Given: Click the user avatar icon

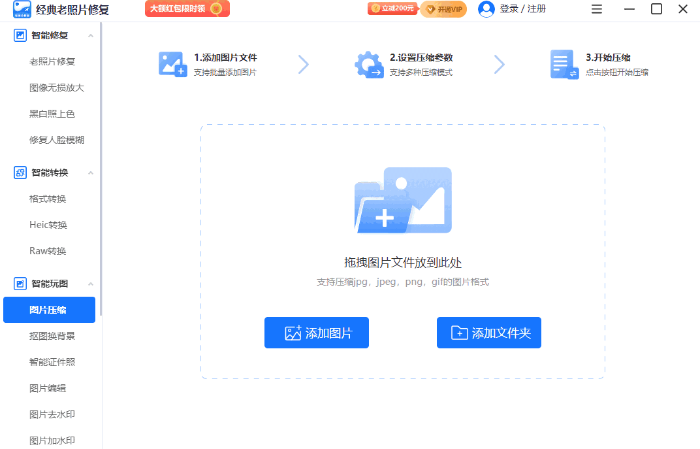Looking at the screenshot, I should pyautogui.click(x=486, y=8).
